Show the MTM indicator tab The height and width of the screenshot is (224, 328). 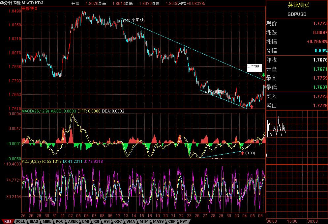click(x=144, y=222)
